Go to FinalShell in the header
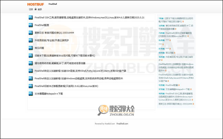 53,4
